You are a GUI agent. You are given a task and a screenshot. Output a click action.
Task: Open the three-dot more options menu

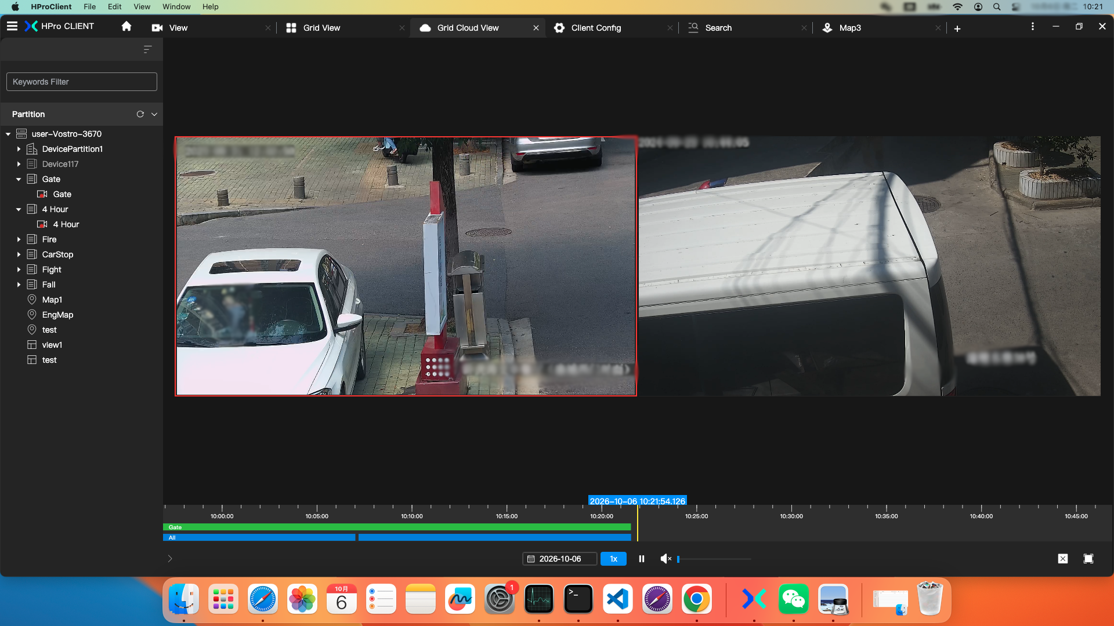(1032, 27)
